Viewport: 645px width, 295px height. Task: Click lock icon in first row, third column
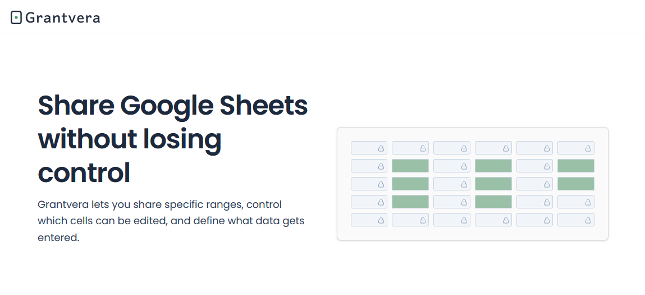tap(464, 148)
